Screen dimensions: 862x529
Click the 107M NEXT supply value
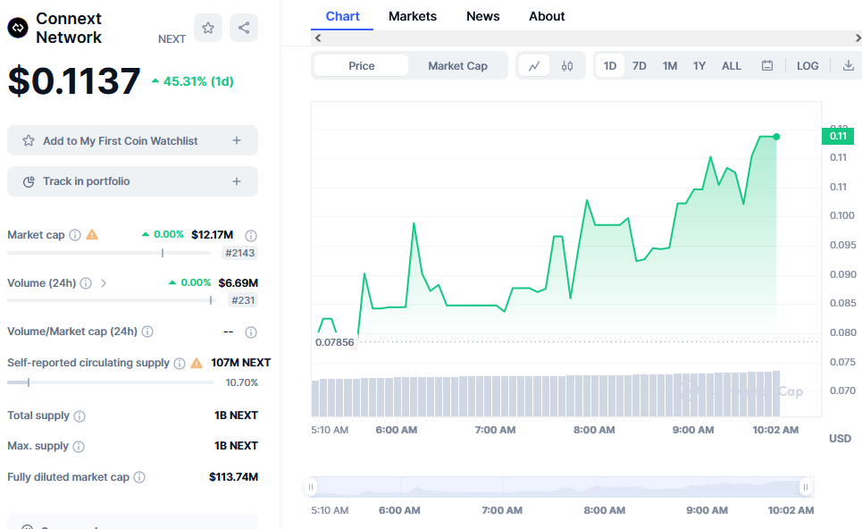coord(241,363)
